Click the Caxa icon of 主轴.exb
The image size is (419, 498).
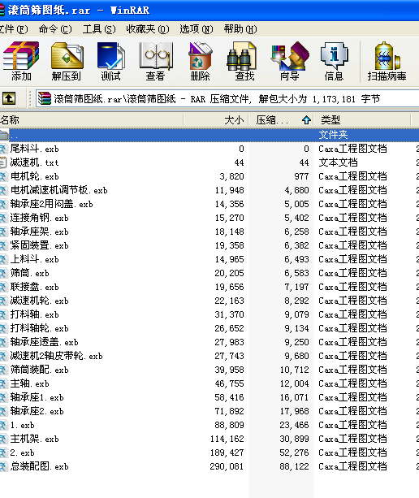(3, 383)
